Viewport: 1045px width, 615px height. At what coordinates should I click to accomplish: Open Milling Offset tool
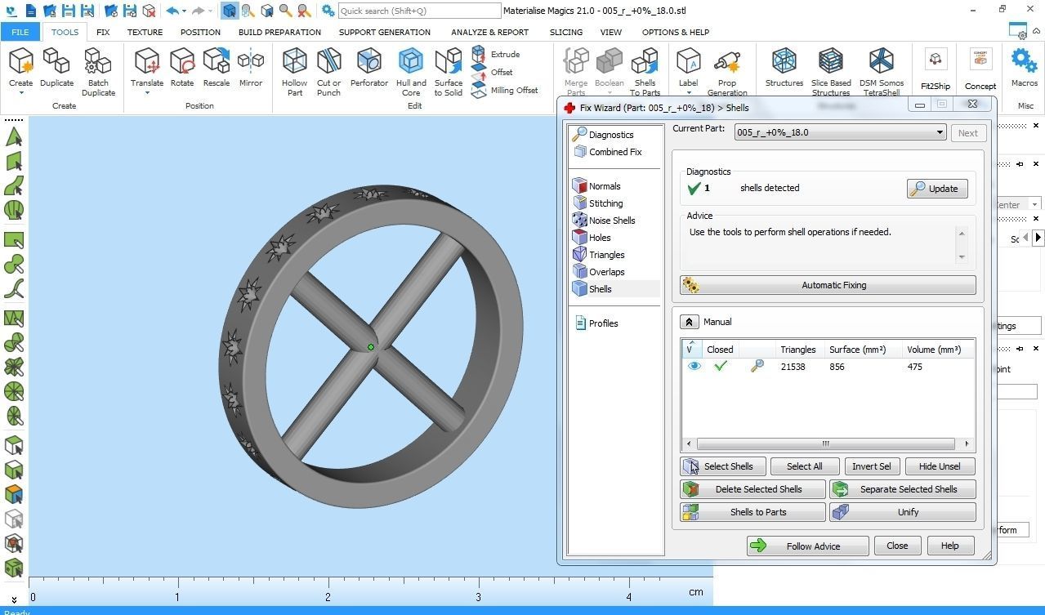[x=505, y=90]
